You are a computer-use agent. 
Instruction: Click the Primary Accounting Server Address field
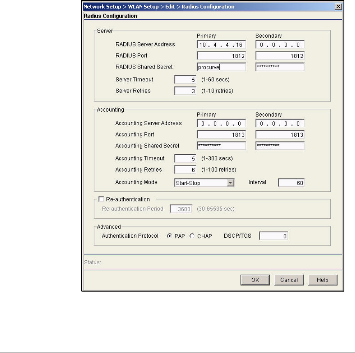click(x=221, y=124)
